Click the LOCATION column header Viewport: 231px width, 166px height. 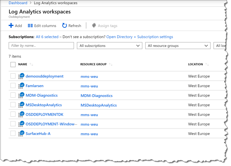click(x=195, y=64)
